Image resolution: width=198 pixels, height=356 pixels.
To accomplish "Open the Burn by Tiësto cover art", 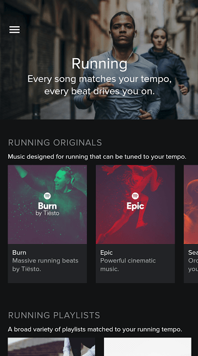I will click(47, 204).
